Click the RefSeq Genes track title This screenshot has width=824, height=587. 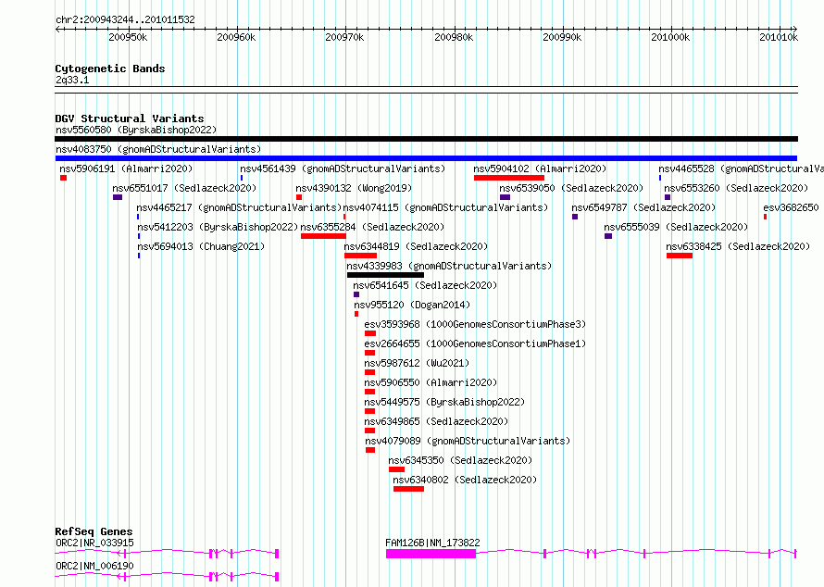pyautogui.click(x=94, y=531)
